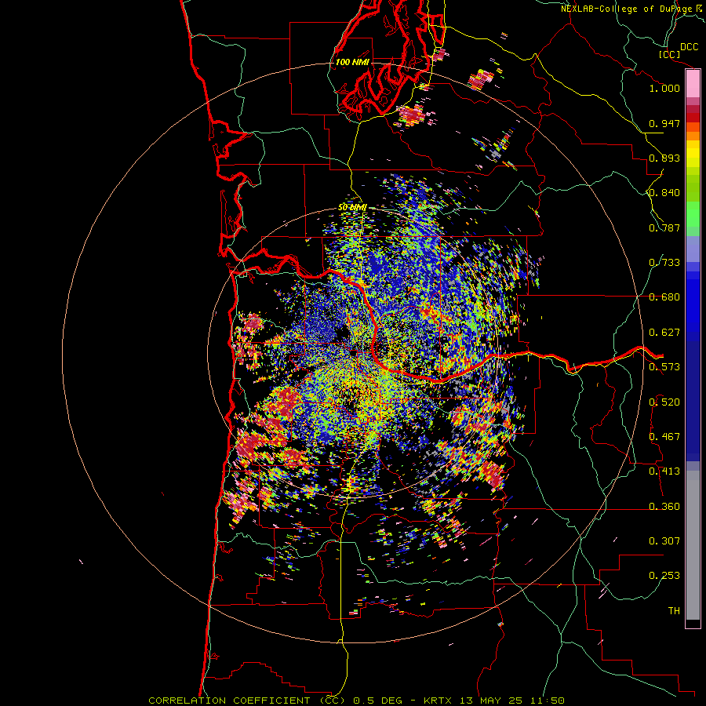Click the 11:50 time text
Viewport: 706px width, 706px height.
[x=546, y=701]
